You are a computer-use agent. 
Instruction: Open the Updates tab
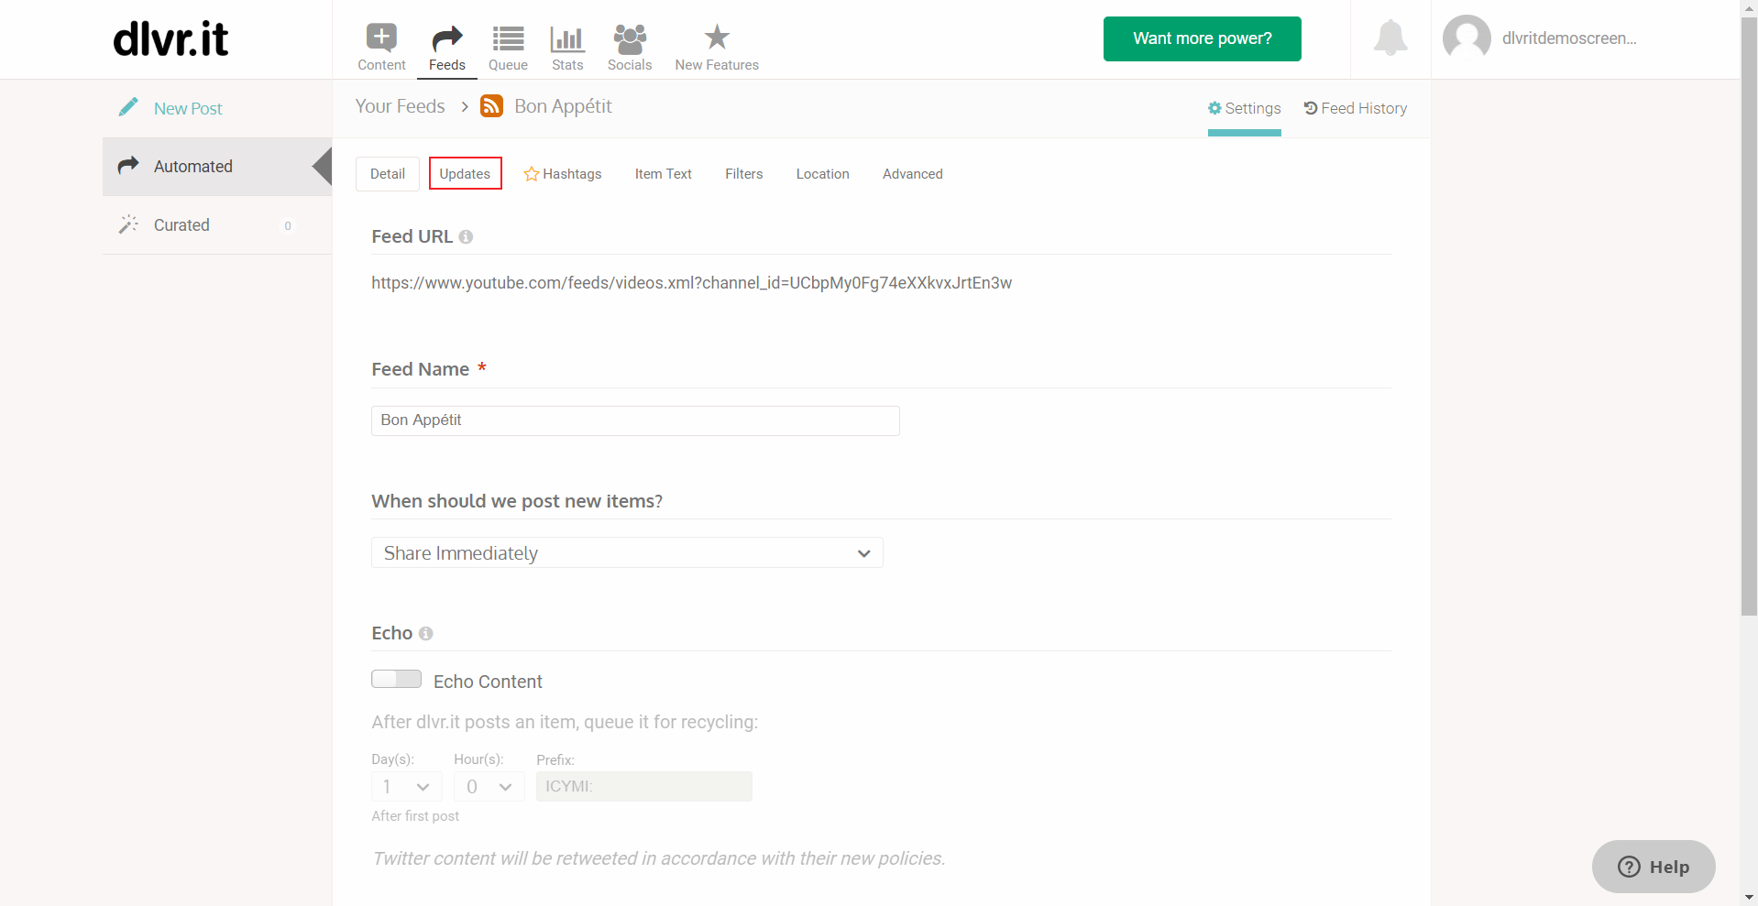coord(466,173)
